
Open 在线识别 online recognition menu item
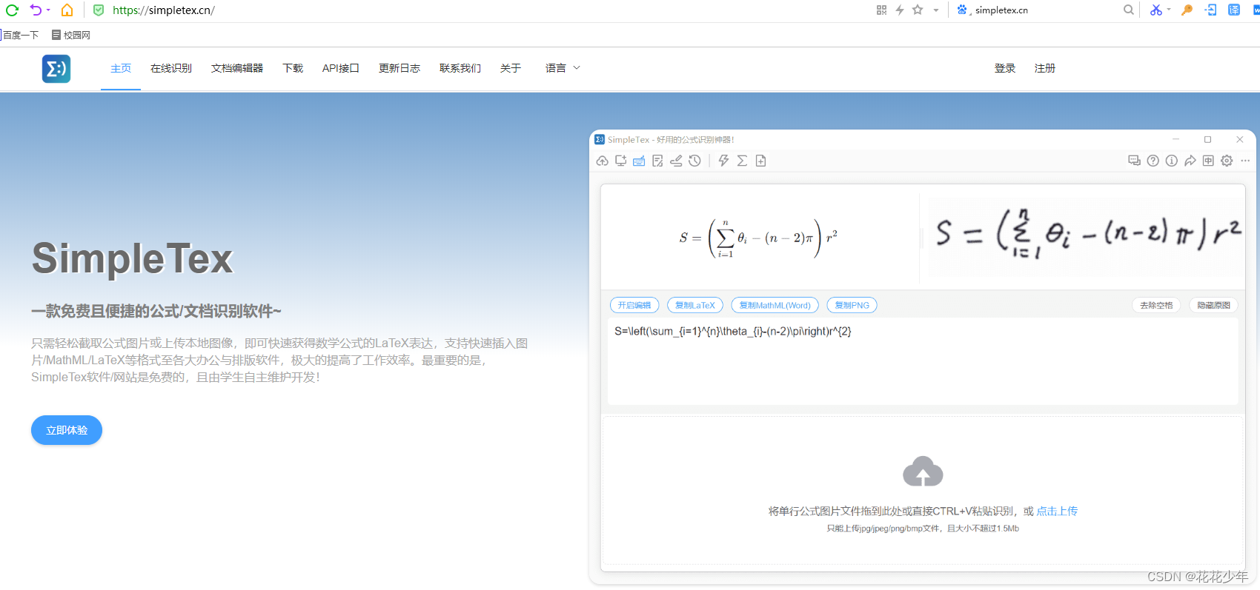(171, 68)
